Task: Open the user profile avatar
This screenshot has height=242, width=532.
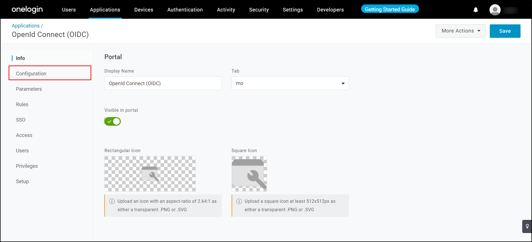Action: (495, 10)
